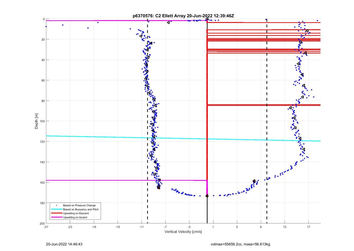Click x-axis tick label -15
This screenshot has width=354, height=251.
point(118,227)
